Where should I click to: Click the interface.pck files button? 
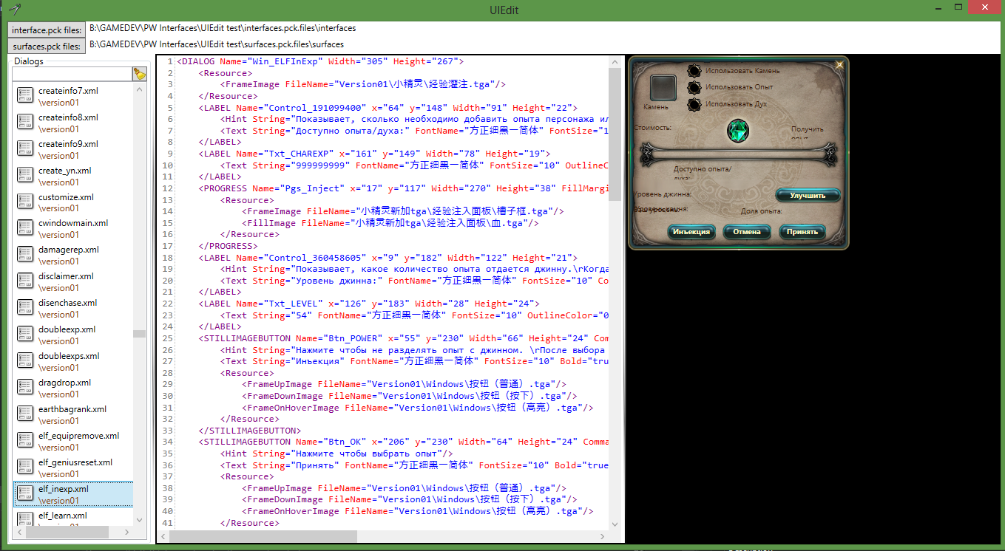click(47, 30)
